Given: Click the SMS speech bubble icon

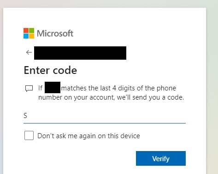Looking at the screenshot, I should tap(29, 89).
